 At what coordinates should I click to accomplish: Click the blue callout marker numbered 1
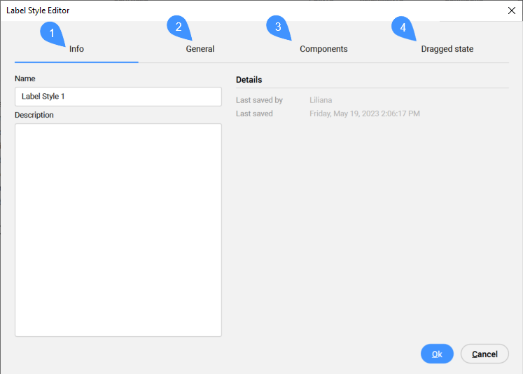[x=53, y=32]
